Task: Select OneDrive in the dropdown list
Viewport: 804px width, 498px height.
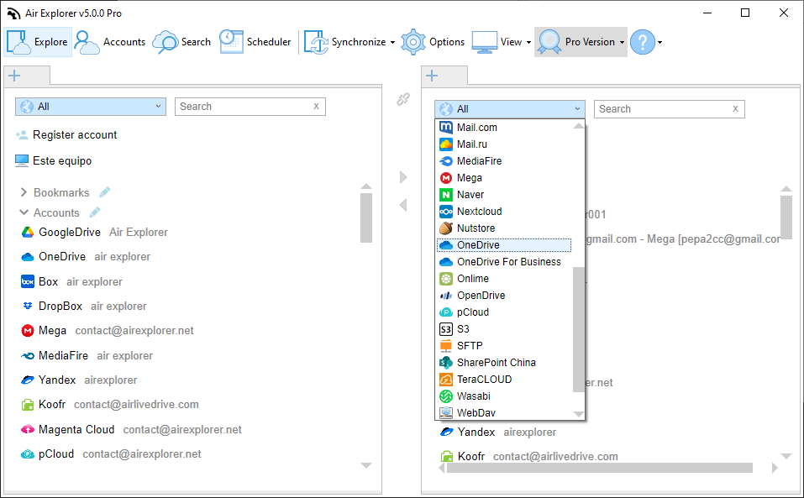Action: tap(504, 245)
